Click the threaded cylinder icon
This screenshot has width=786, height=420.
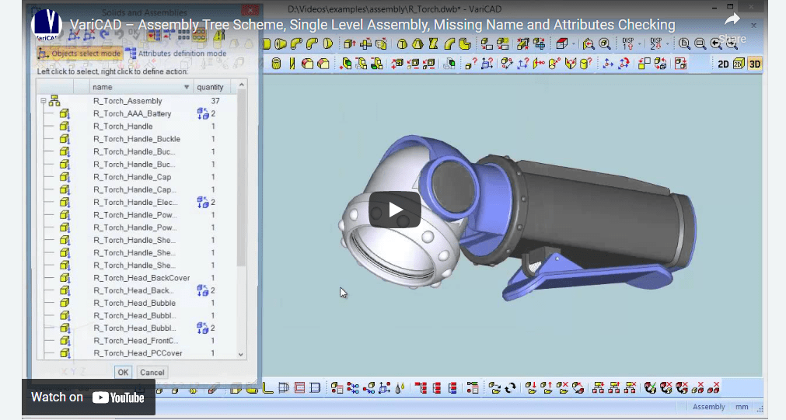[276, 64]
